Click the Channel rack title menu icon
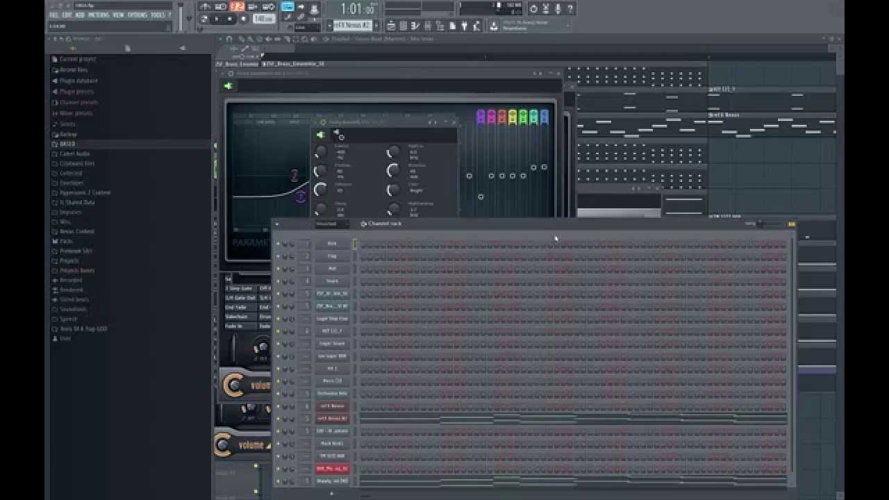 (x=364, y=224)
